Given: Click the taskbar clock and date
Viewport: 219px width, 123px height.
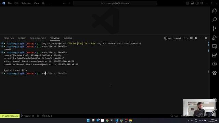Looking at the screenshot, I should [x=211, y=121].
